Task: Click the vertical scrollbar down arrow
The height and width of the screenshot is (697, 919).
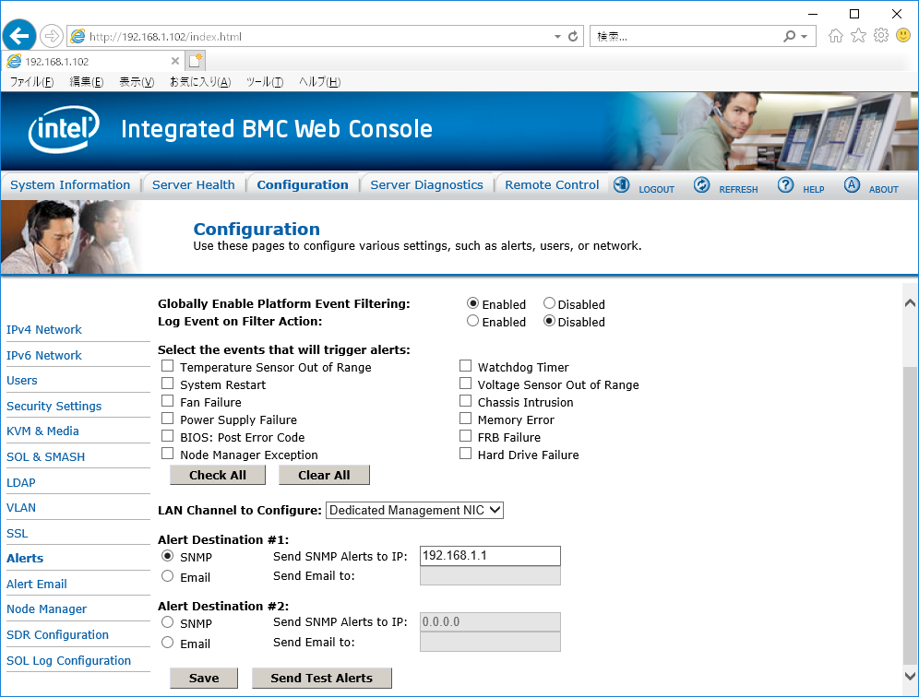Action: click(x=910, y=675)
